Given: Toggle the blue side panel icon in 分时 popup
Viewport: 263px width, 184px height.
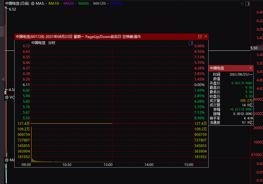Looking at the screenshot, I should click(191, 43).
